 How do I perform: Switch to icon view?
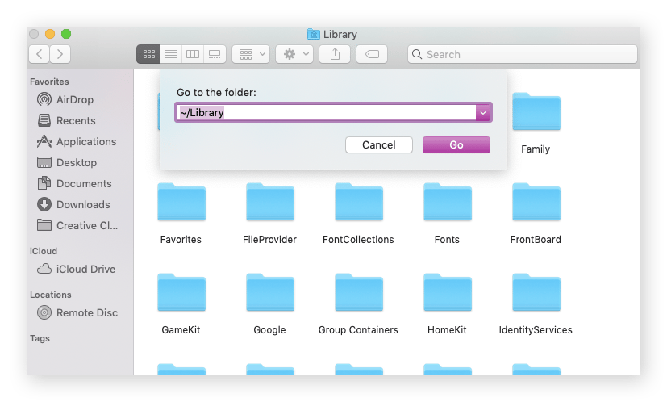(x=148, y=54)
